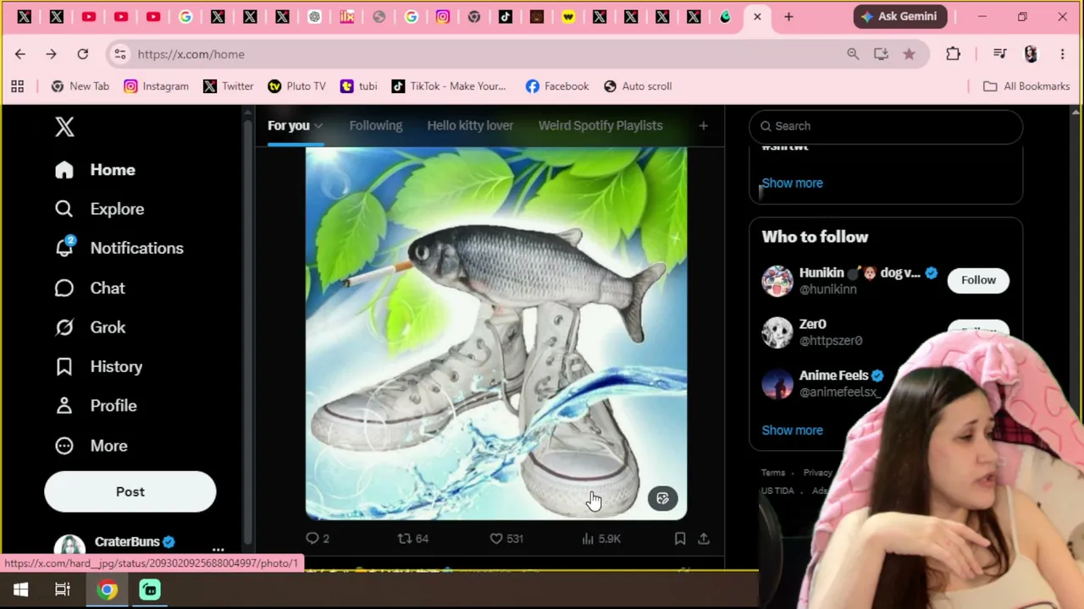Open the tubi bookmark
Image resolution: width=1084 pixels, height=609 pixels.
pyautogui.click(x=358, y=86)
